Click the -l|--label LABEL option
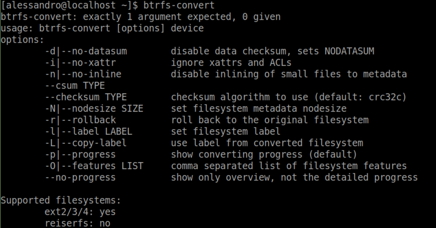Image resolution: width=436 pixels, height=228 pixels. (x=88, y=132)
